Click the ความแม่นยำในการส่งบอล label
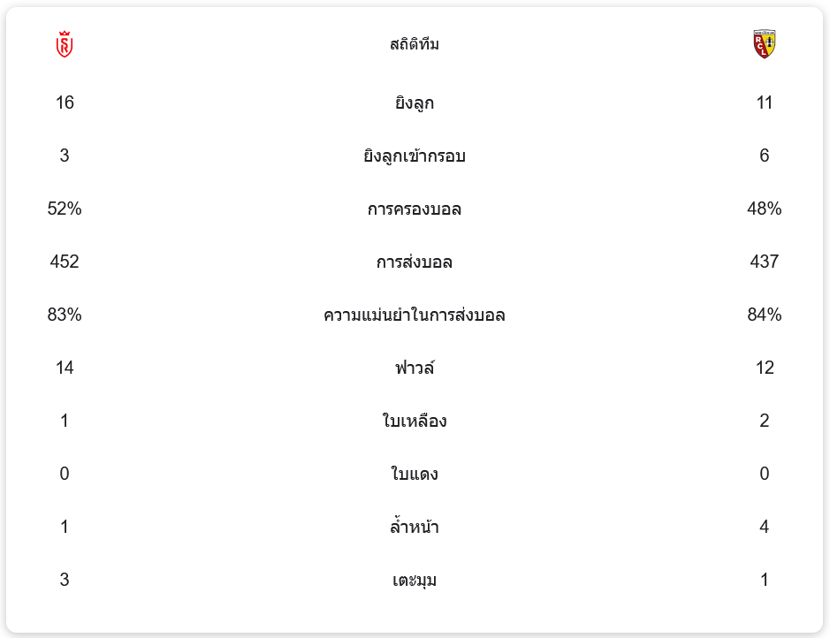 (415, 315)
